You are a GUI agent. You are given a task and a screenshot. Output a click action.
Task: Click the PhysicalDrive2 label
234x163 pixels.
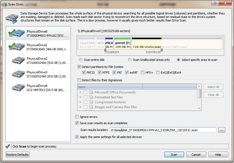coord(37,59)
